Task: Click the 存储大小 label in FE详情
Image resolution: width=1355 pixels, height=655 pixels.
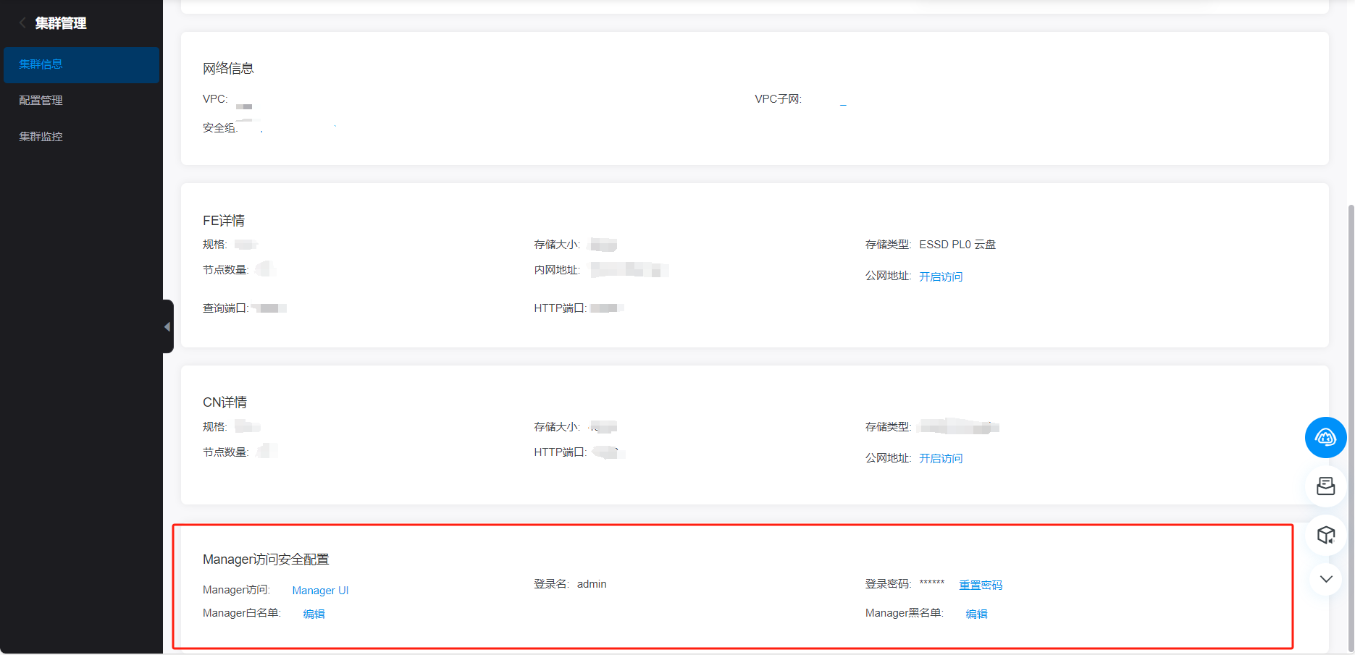Action: [x=557, y=245]
